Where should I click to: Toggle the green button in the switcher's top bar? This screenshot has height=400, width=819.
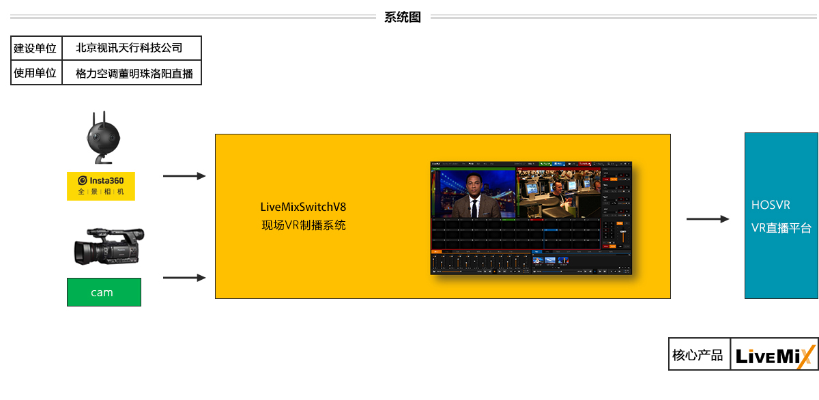point(546,165)
